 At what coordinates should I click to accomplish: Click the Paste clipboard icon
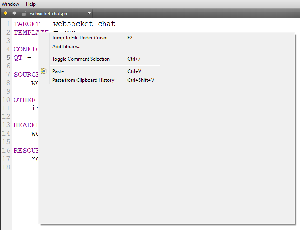point(44,71)
